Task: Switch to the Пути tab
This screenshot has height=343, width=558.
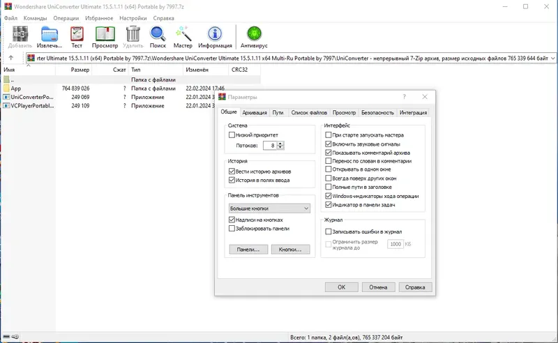Action: tap(278, 112)
